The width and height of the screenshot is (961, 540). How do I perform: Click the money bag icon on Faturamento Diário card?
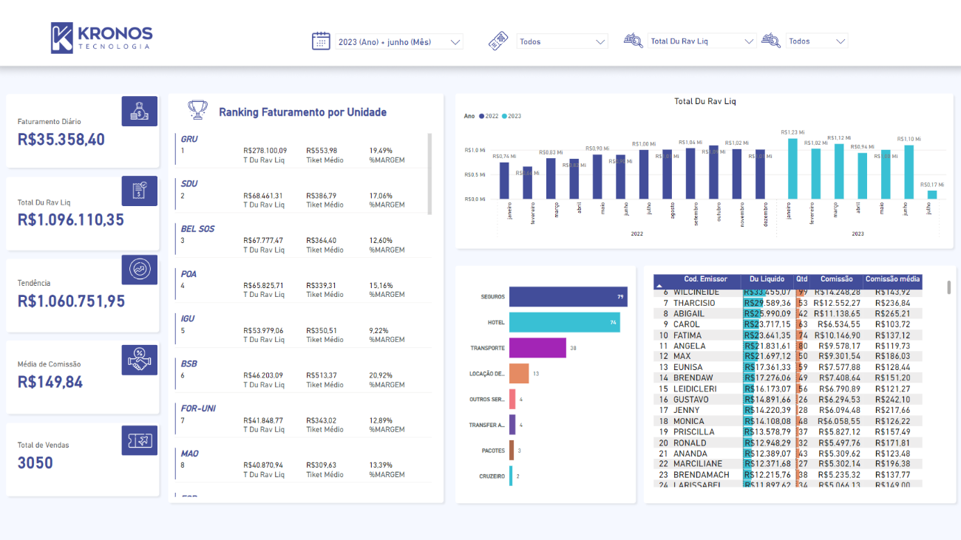(139, 112)
